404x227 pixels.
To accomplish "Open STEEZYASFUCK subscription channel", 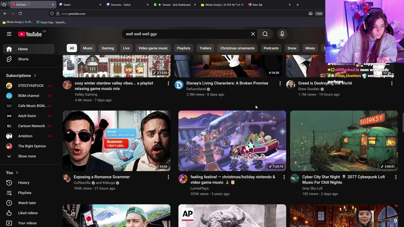I will click(x=29, y=85).
